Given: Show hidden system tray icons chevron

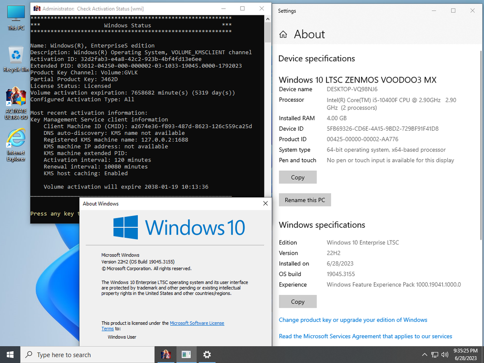Looking at the screenshot, I should pyautogui.click(x=425, y=355).
